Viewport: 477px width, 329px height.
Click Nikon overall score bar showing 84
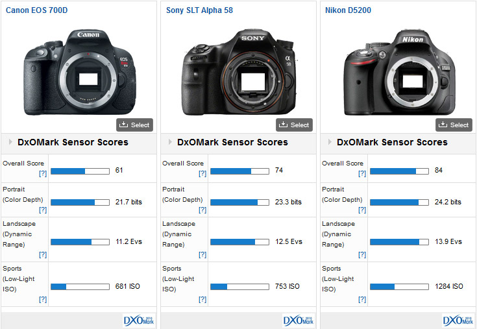pos(399,171)
